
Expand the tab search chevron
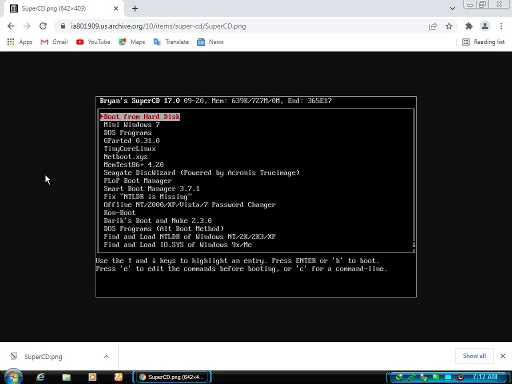coord(452,8)
